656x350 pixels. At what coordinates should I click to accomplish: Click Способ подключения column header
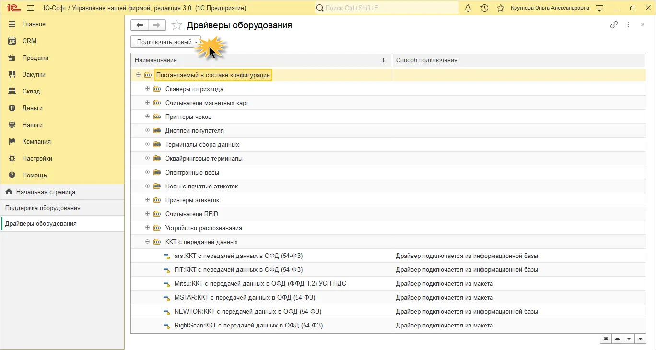[x=519, y=60]
